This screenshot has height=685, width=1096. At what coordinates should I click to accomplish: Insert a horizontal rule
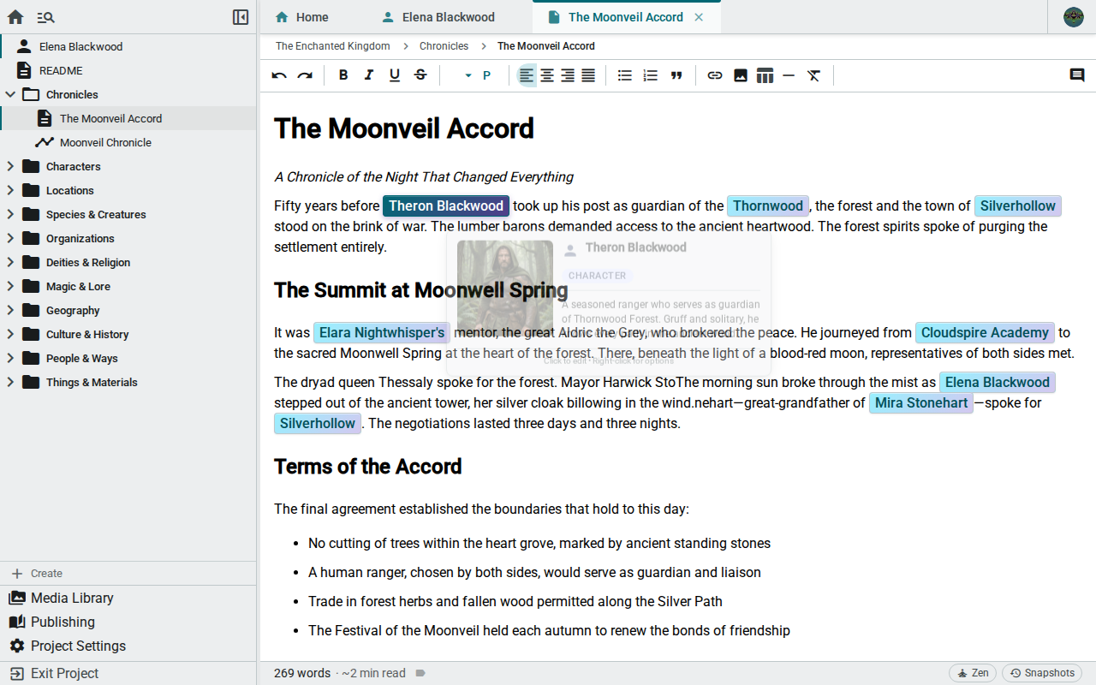tap(789, 75)
